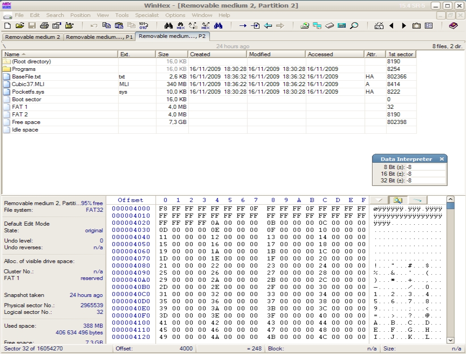Open the Position menu
Image resolution: width=466 pixels, height=354 pixels.
coord(80,15)
